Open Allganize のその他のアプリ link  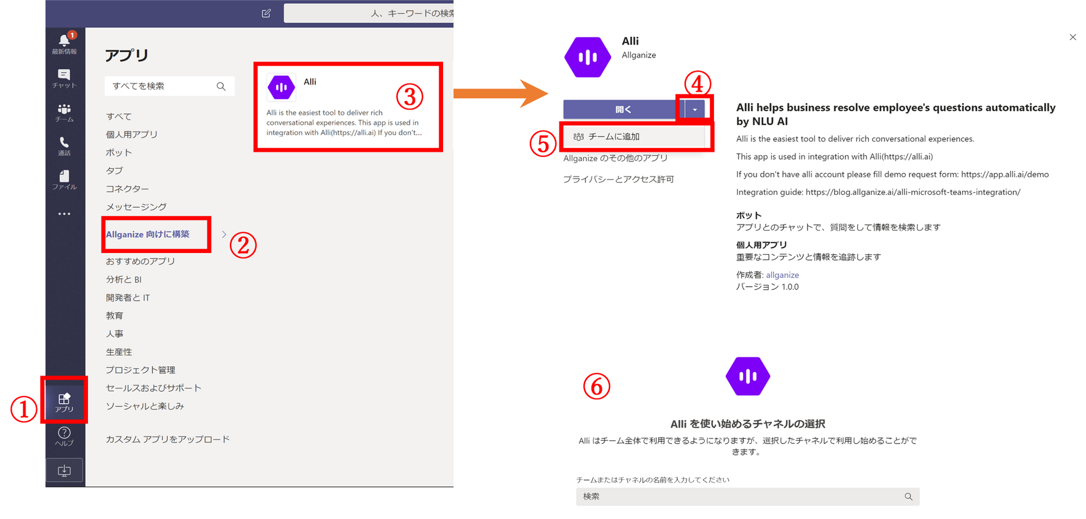616,159
